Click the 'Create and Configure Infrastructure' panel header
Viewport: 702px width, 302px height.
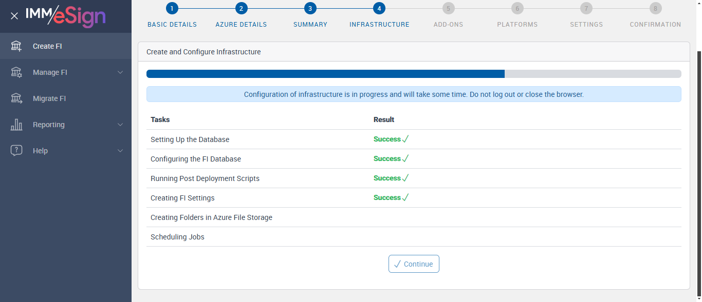pyautogui.click(x=414, y=52)
